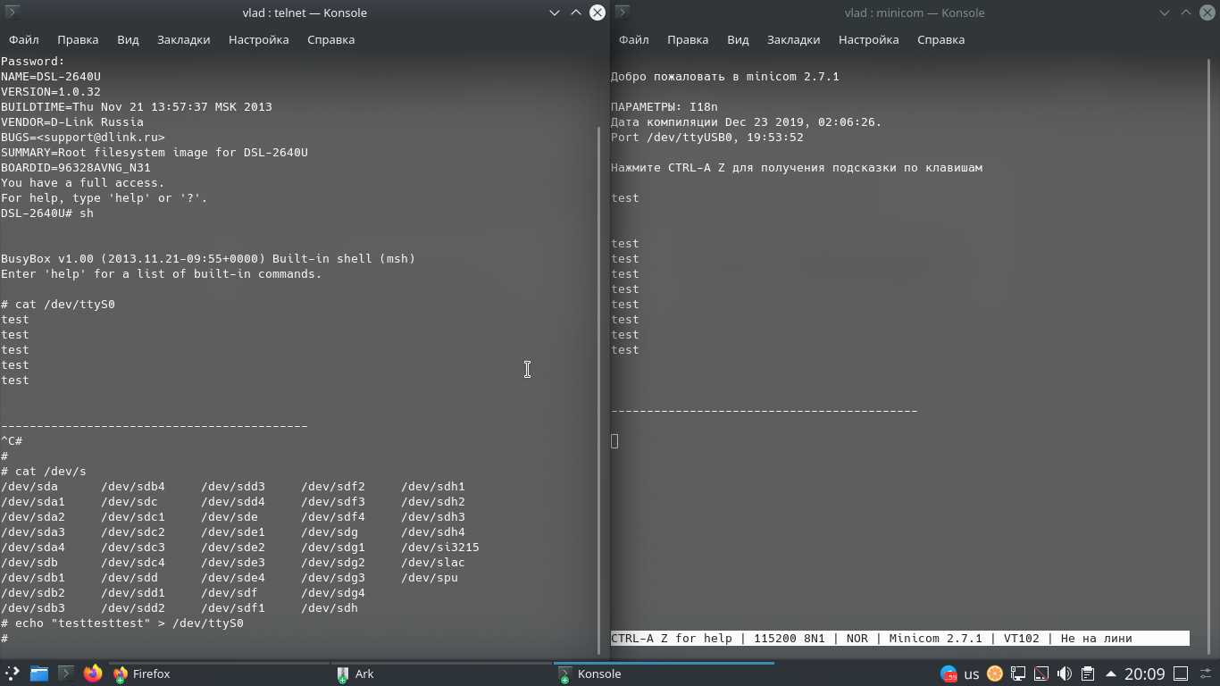This screenshot has width=1220, height=686.
Task: Open Закладки menu in minicom window
Action: tap(793, 39)
